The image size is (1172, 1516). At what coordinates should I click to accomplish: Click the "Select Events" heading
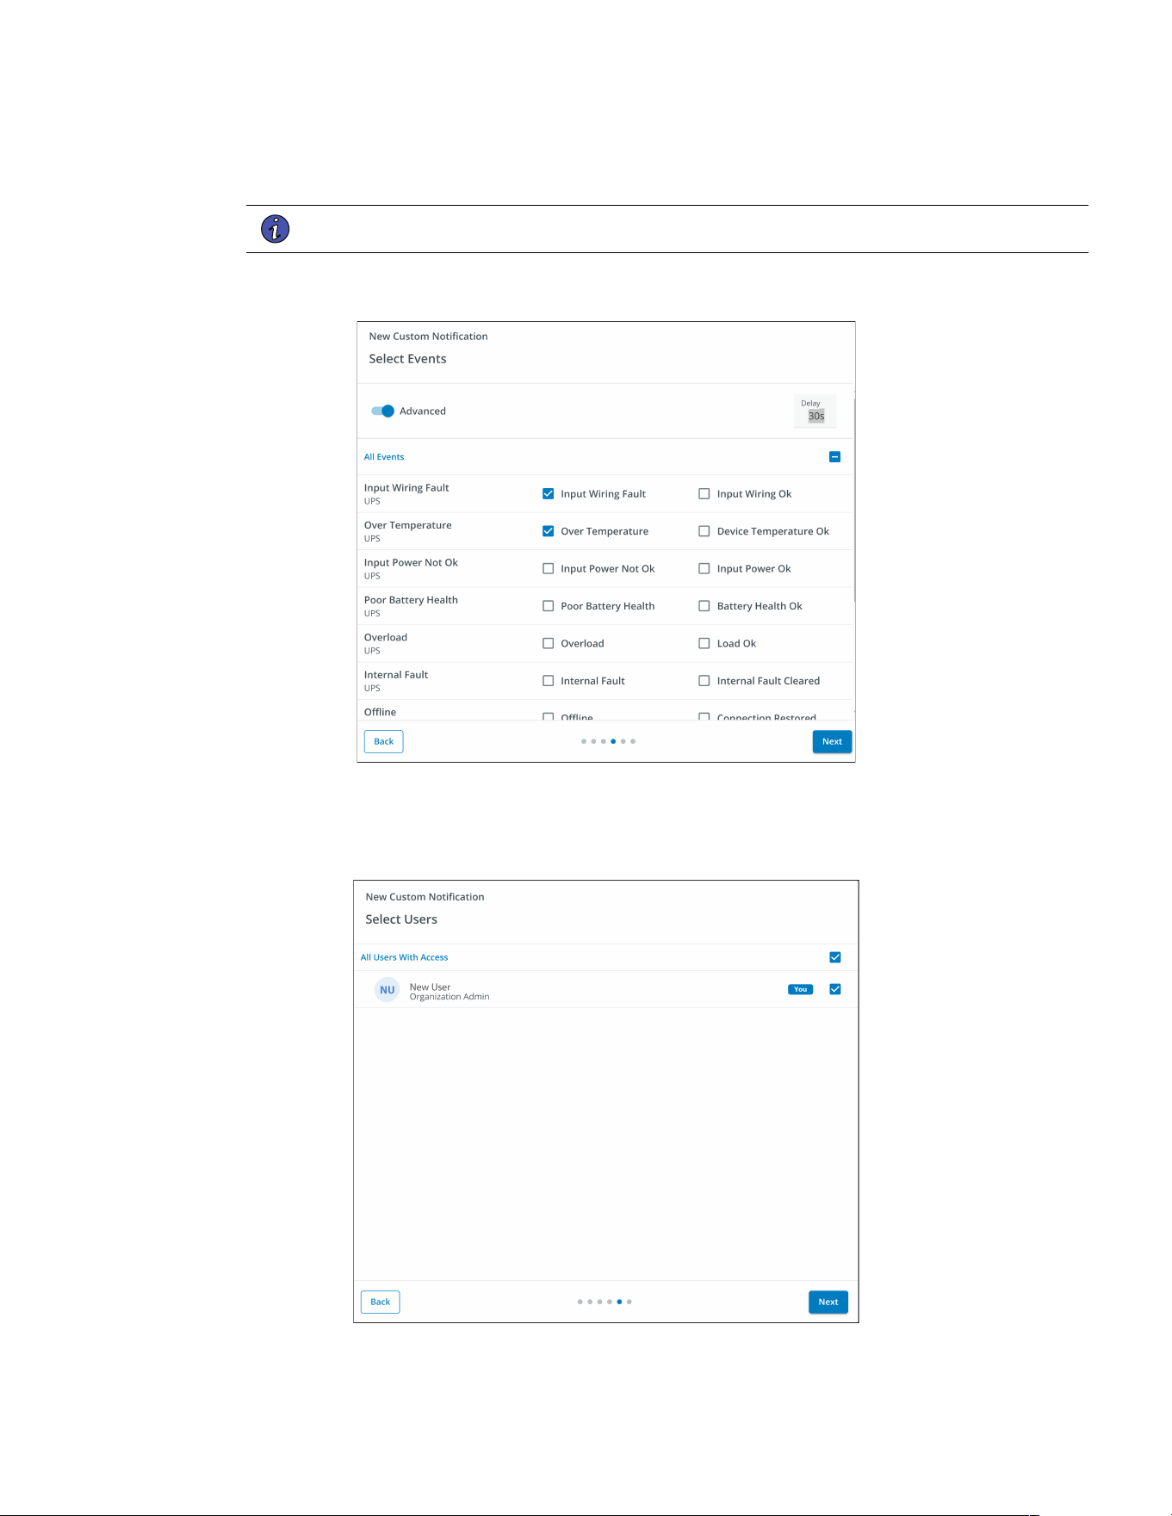pos(407,359)
